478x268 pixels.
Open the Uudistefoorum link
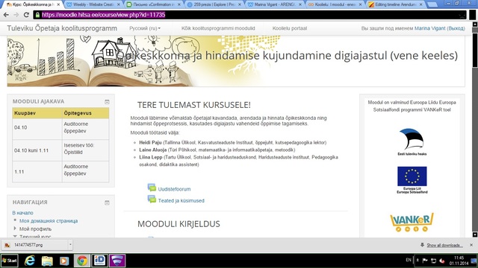click(x=174, y=189)
